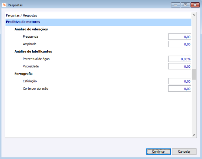The height and width of the screenshot is (159, 202).
Task: Click the Perguntas / Respostas column header
Action: 22,16
